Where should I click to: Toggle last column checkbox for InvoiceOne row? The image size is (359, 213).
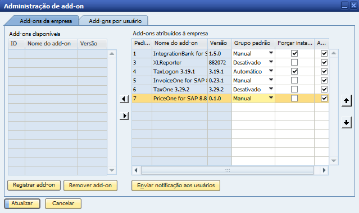(x=324, y=80)
